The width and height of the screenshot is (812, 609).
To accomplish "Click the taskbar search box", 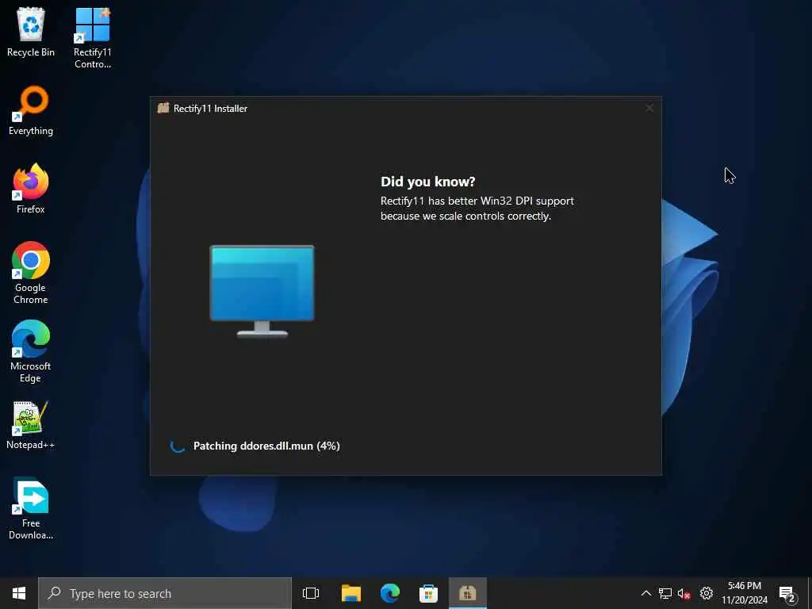I will (165, 593).
